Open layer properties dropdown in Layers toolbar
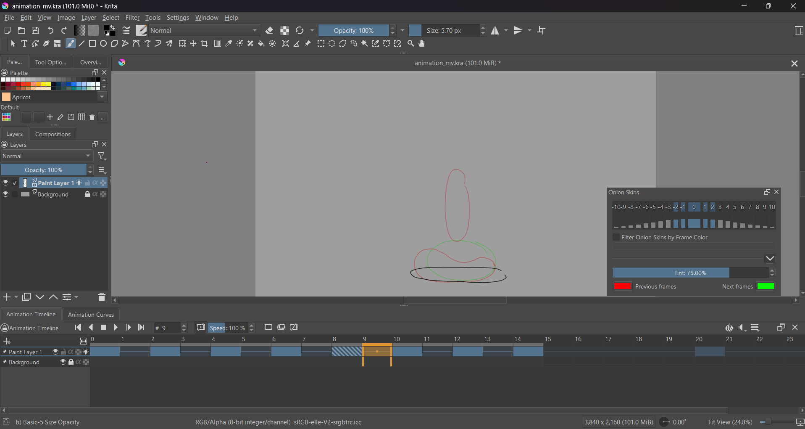The image size is (805, 429). click(x=70, y=297)
